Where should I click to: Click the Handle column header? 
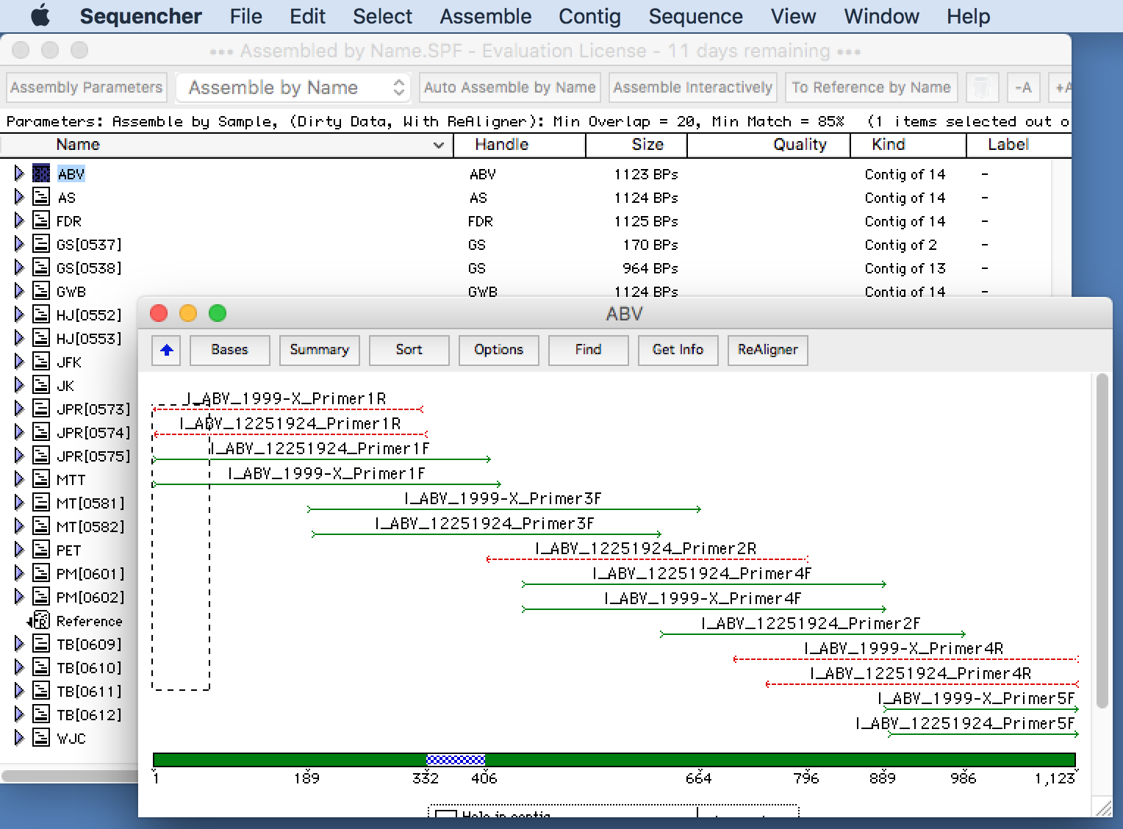coord(520,145)
